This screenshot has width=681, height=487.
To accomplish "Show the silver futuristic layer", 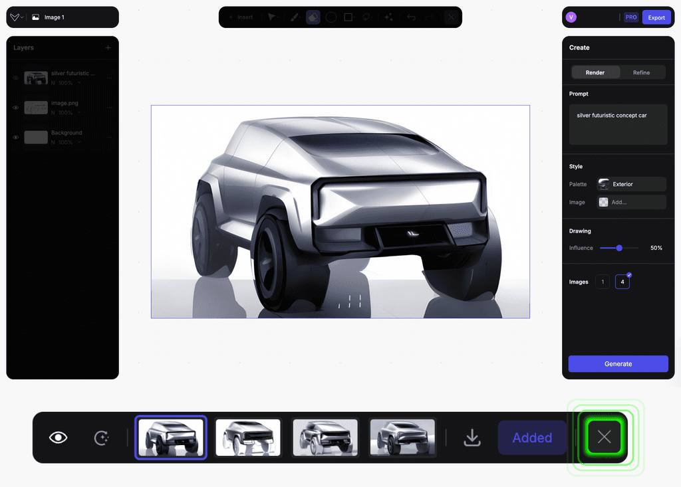I will tap(15, 78).
